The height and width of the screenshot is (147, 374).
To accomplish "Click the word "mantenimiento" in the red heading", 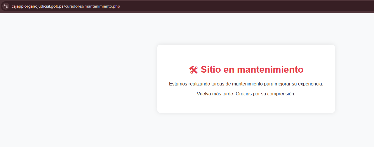I will click(x=270, y=69).
